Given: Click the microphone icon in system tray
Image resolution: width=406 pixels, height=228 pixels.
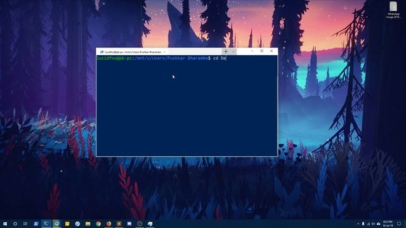Looking at the screenshot, I should [x=363, y=224].
